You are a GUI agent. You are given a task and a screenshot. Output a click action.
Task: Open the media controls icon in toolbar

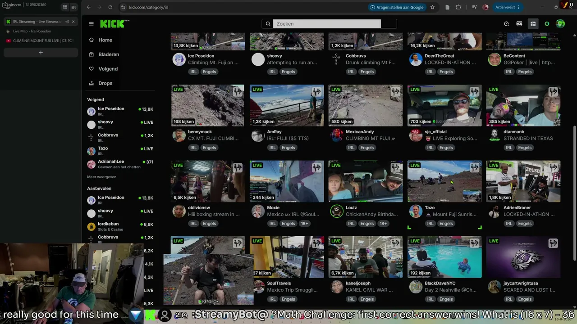pos(474,7)
